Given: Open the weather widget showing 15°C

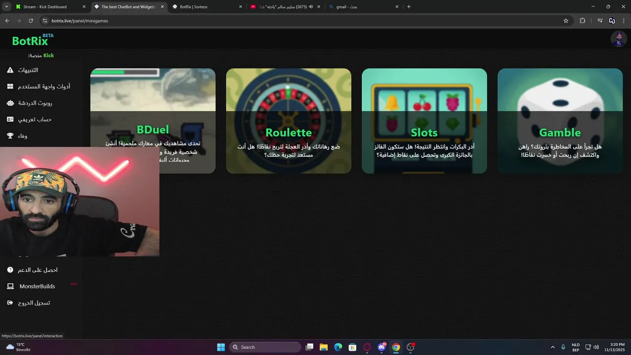Looking at the screenshot, I should 19,347.
